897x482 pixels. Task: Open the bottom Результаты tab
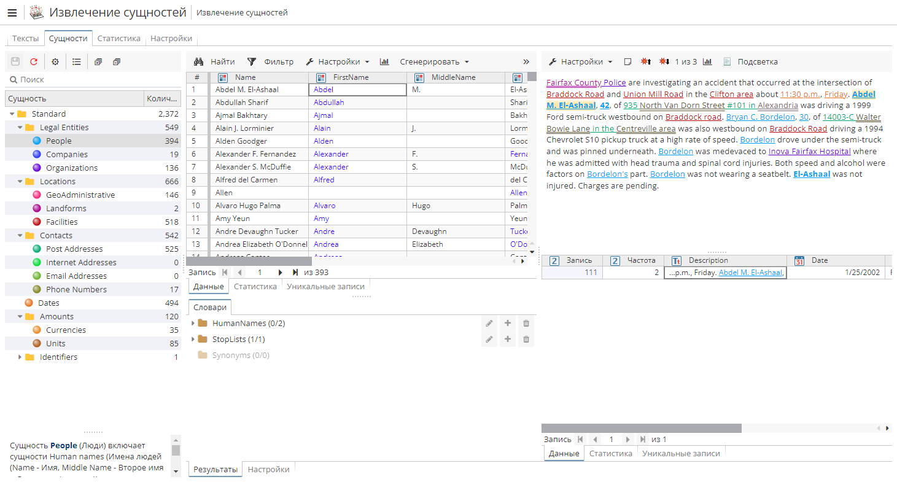point(216,469)
